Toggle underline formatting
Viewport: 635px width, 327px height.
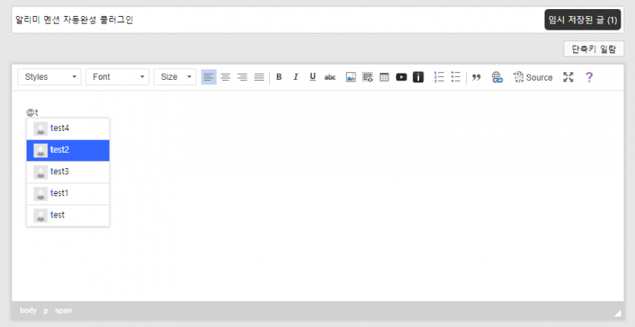[313, 77]
